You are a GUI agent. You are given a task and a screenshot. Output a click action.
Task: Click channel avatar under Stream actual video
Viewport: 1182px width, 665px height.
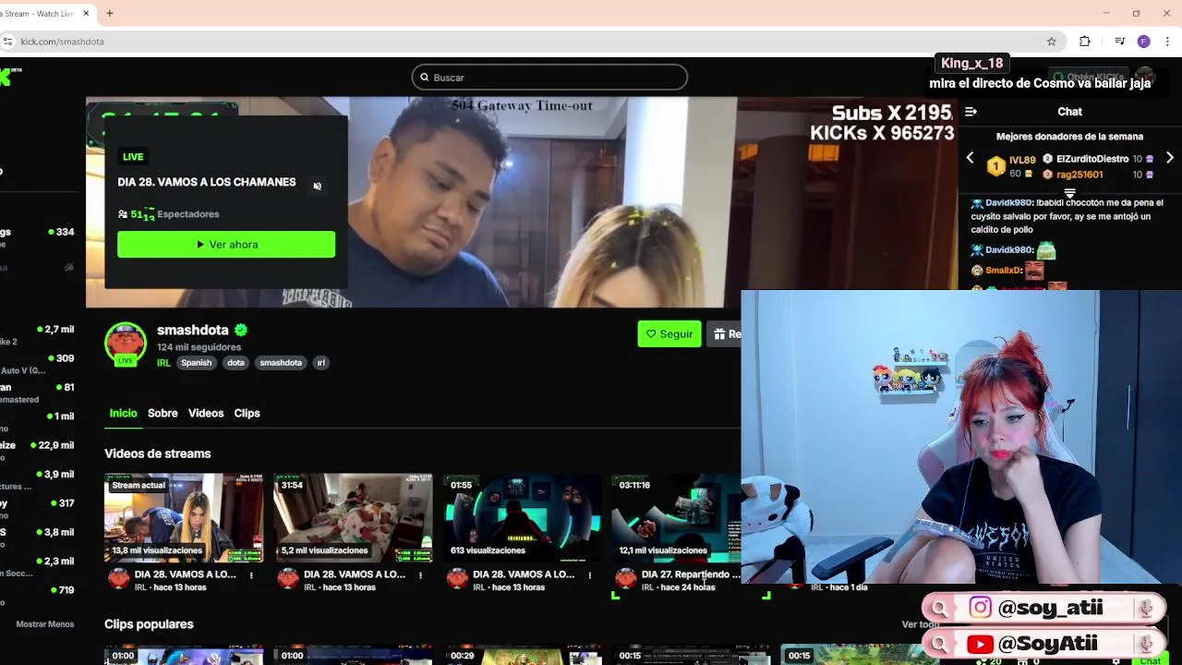click(x=119, y=579)
